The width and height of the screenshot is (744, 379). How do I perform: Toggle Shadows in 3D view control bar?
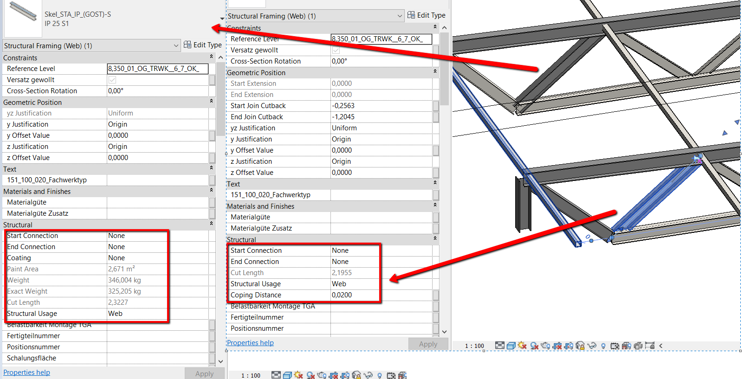(534, 346)
